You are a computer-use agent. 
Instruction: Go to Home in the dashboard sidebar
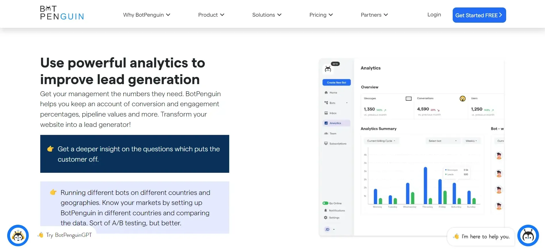point(331,93)
